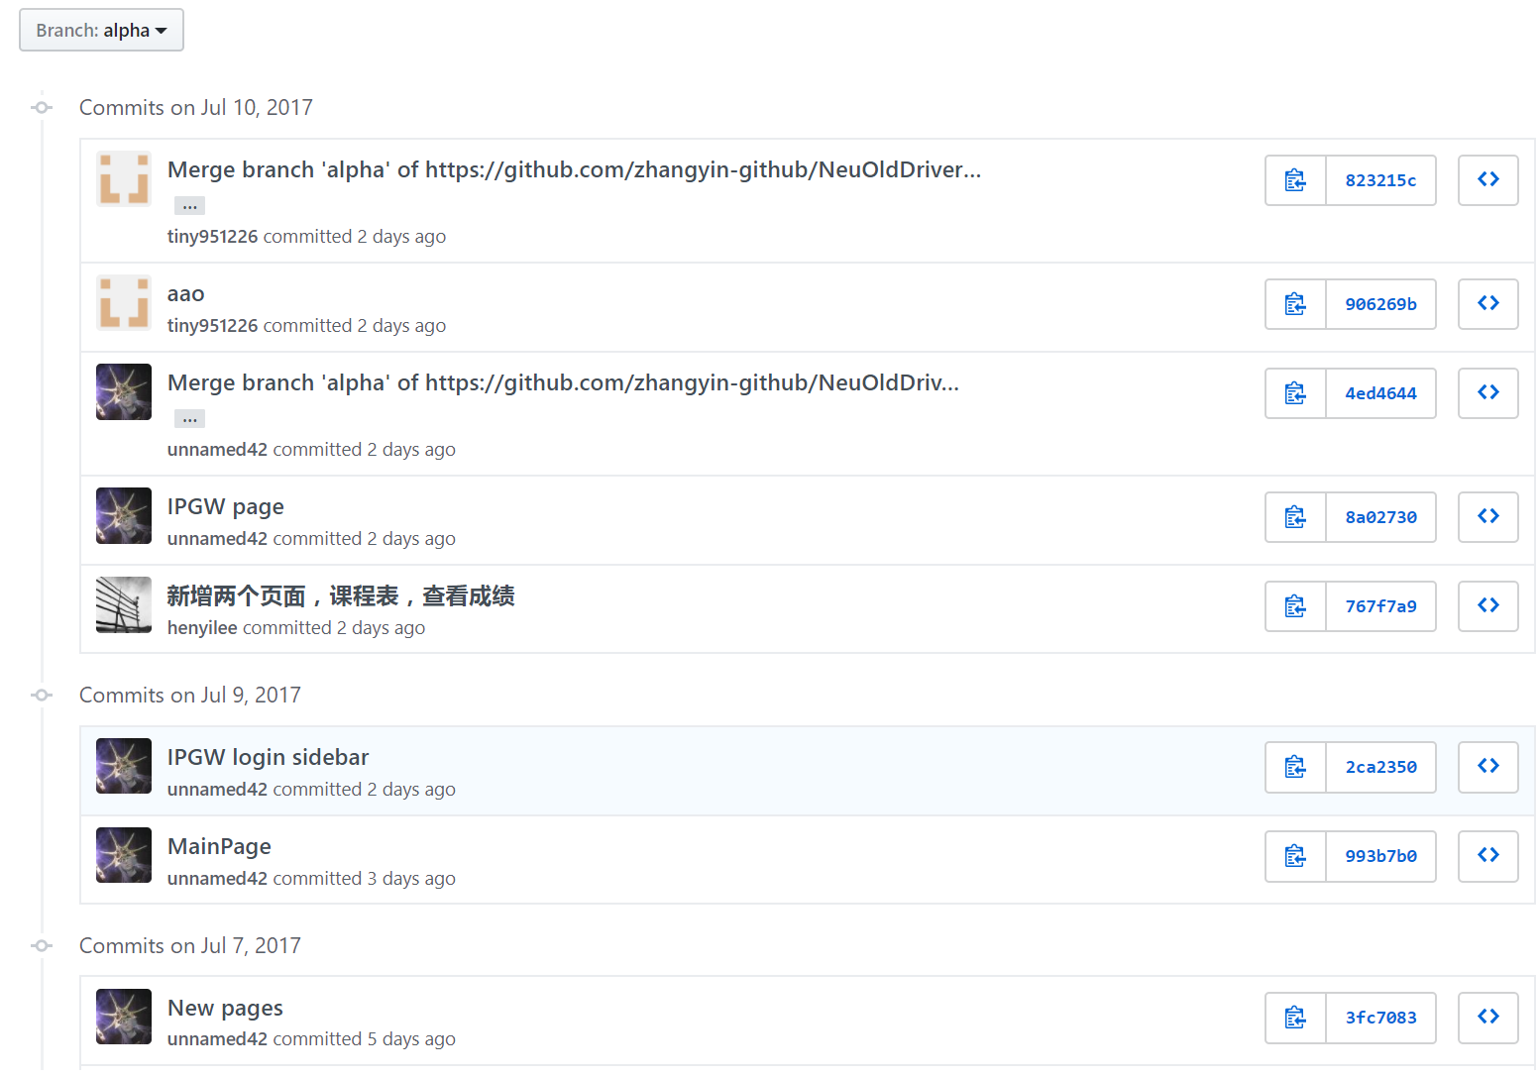Browse repository at commit 2ca2350
The image size is (1540, 1077).
pos(1488,767)
